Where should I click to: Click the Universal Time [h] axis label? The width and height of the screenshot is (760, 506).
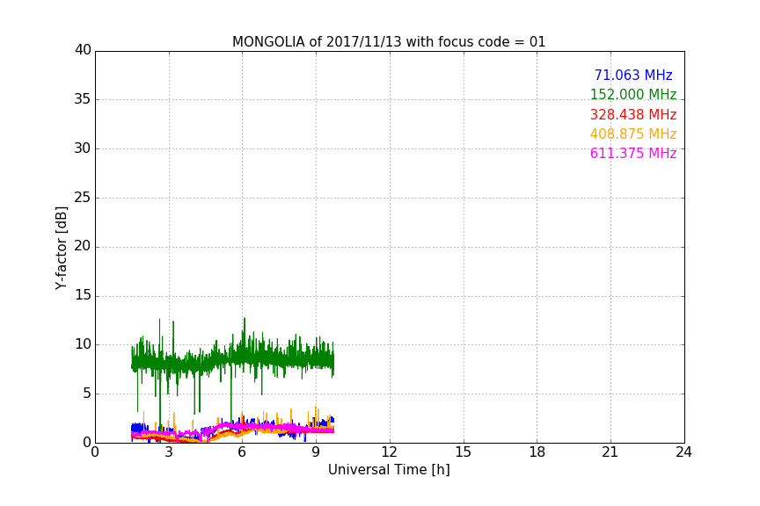coord(389,470)
